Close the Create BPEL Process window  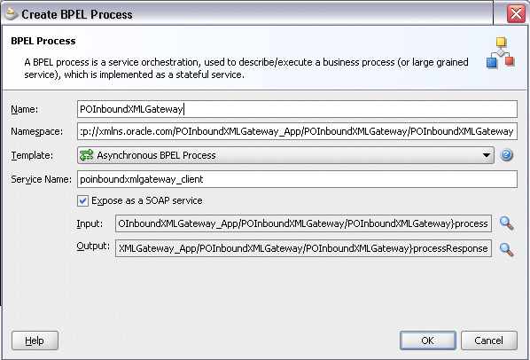(x=516, y=14)
